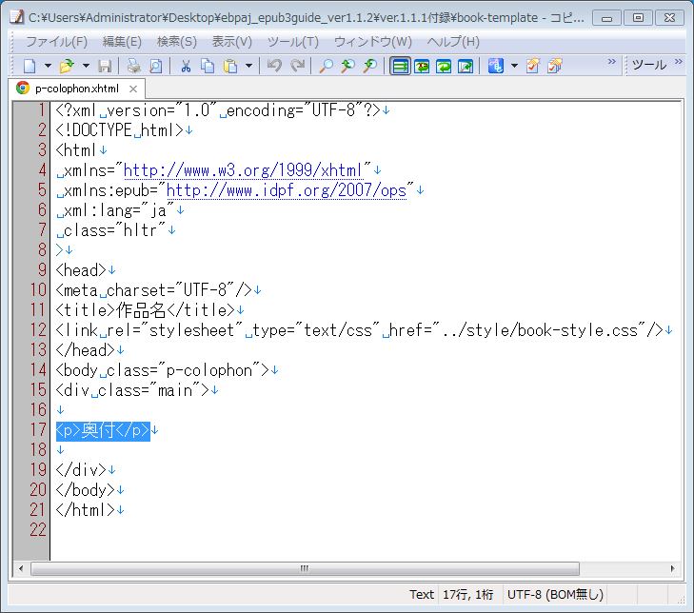This screenshot has width=694, height=613.
Task: Click the UTF-8 (BOM無し) encoding status
Action: click(x=555, y=594)
